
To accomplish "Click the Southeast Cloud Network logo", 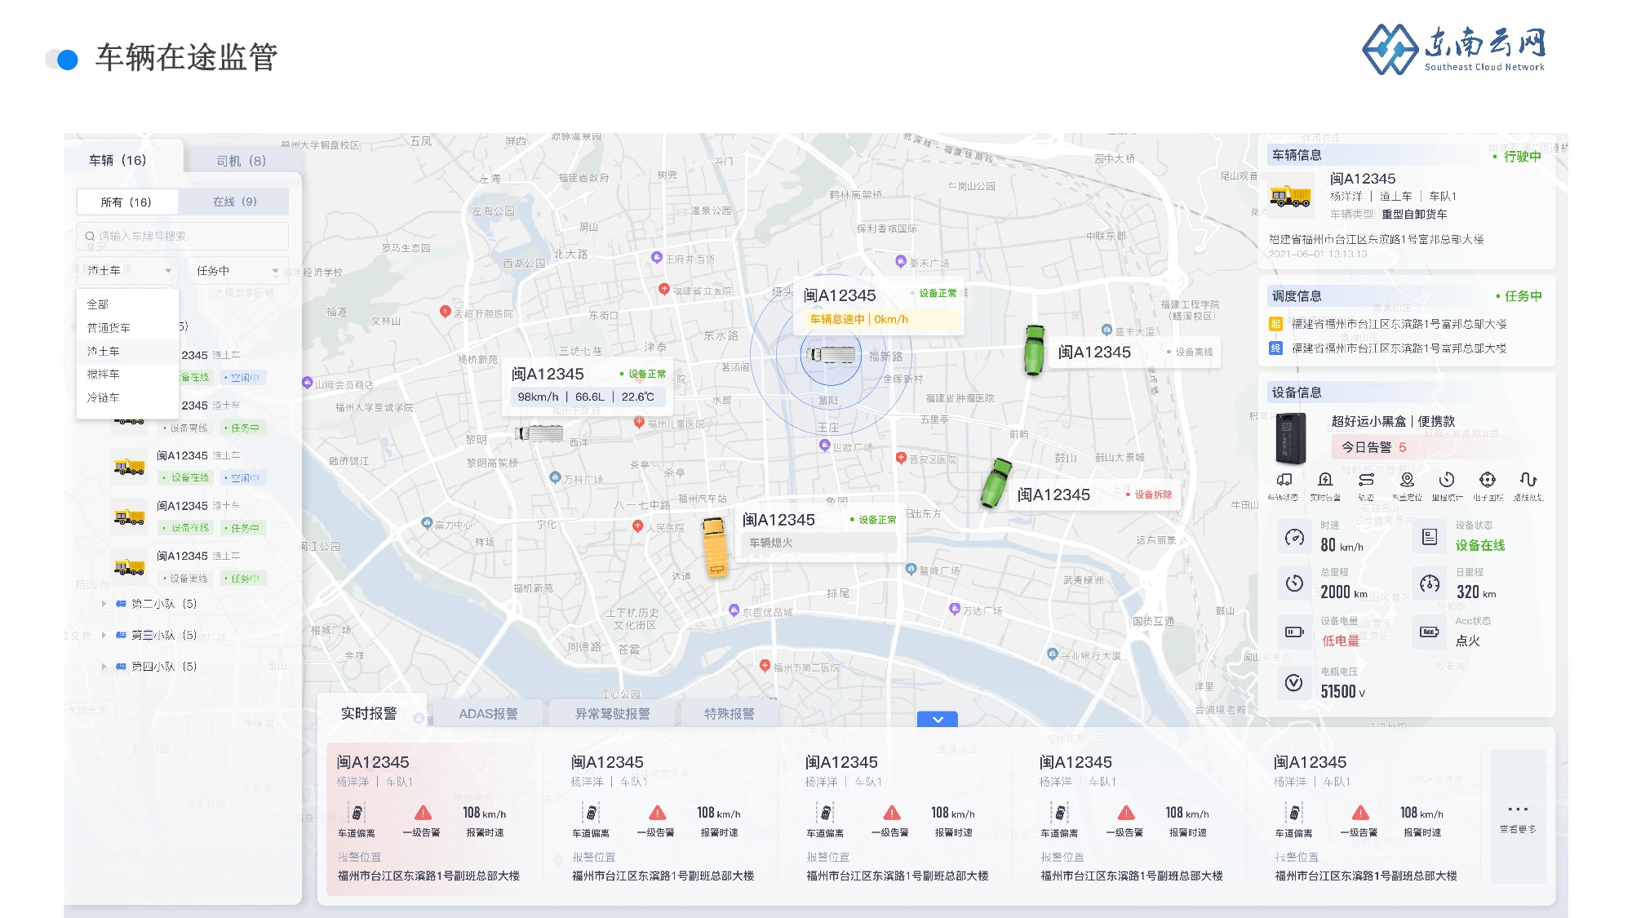I will (x=1454, y=49).
